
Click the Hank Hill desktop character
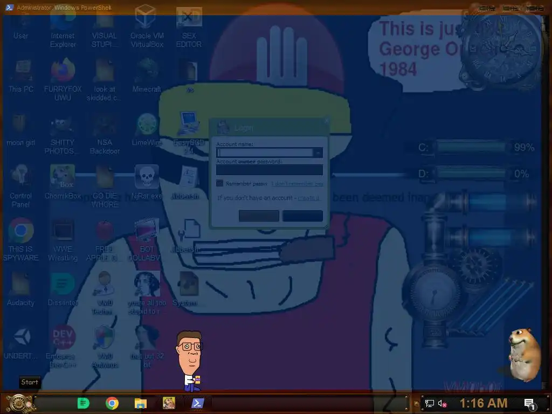click(x=190, y=361)
